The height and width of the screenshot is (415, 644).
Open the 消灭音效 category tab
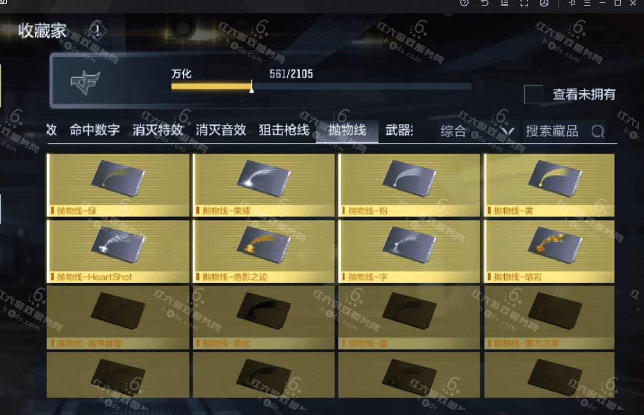click(221, 130)
